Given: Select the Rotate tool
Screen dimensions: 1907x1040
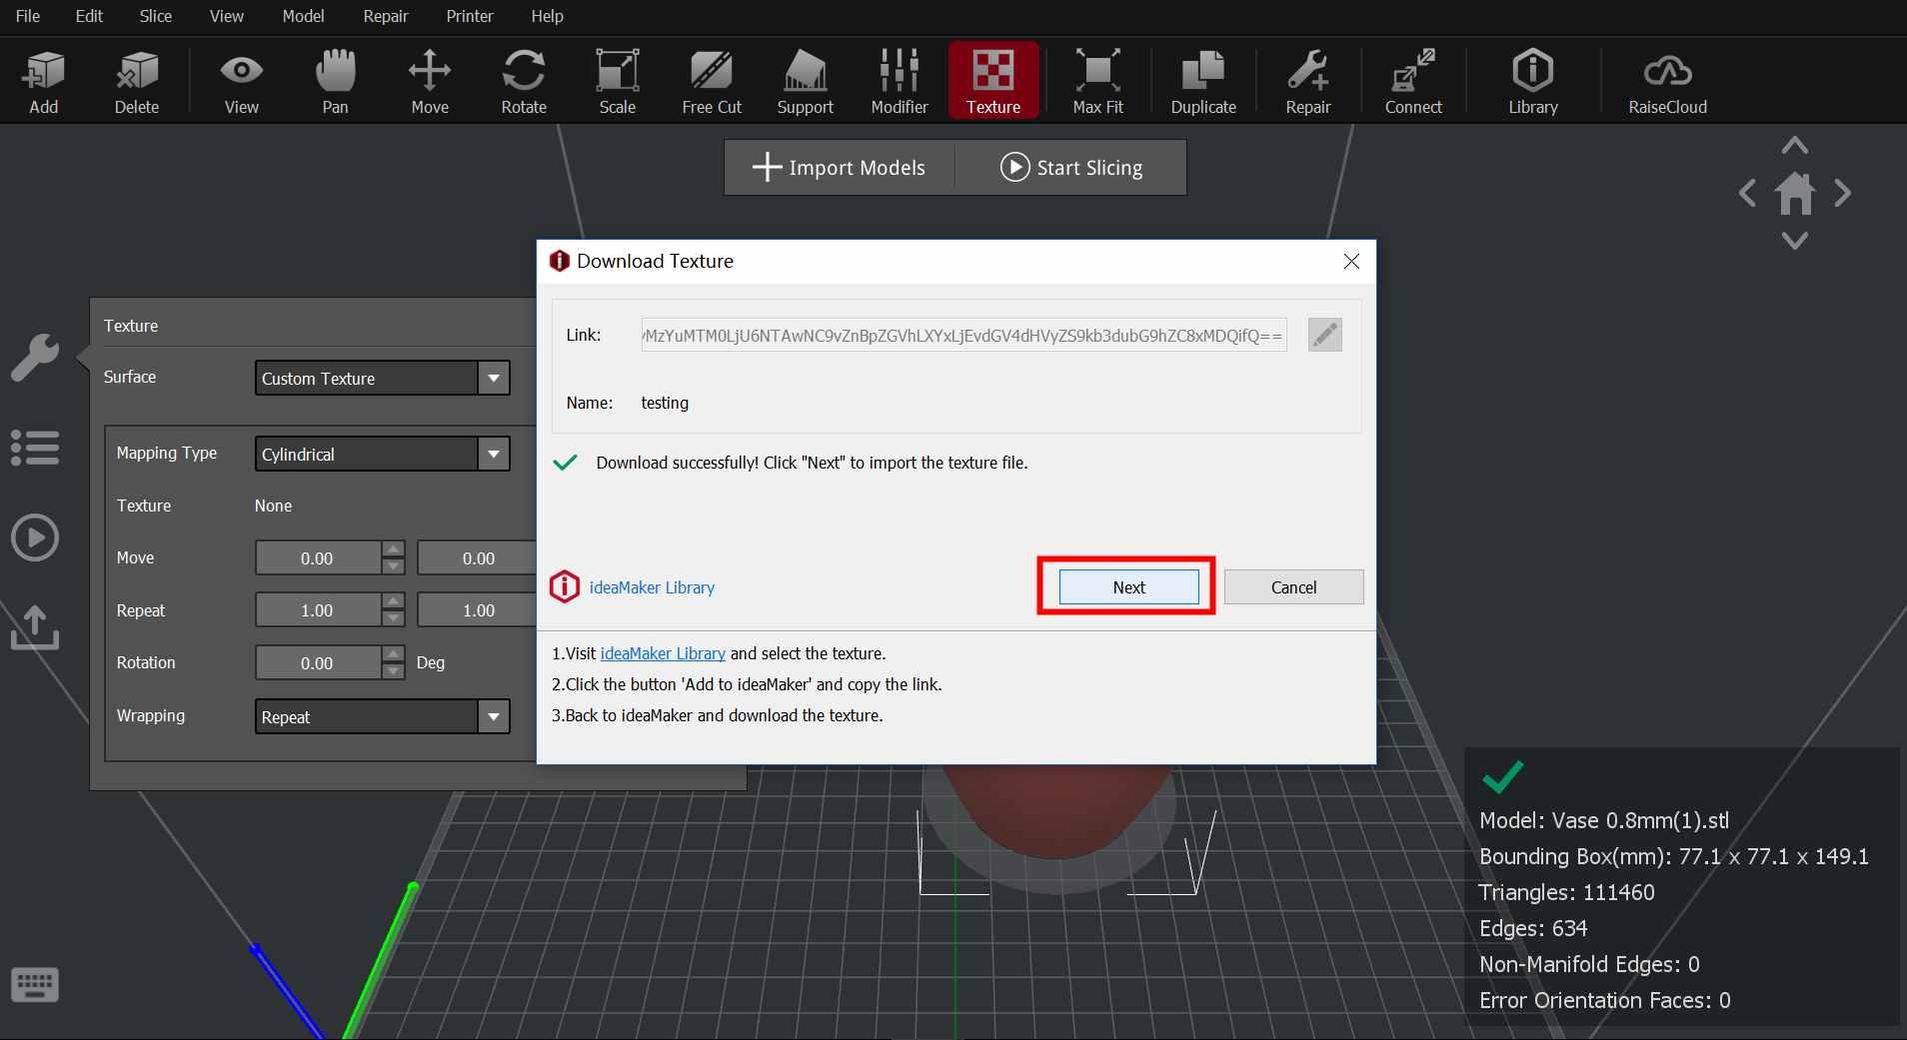Looking at the screenshot, I should [x=523, y=80].
